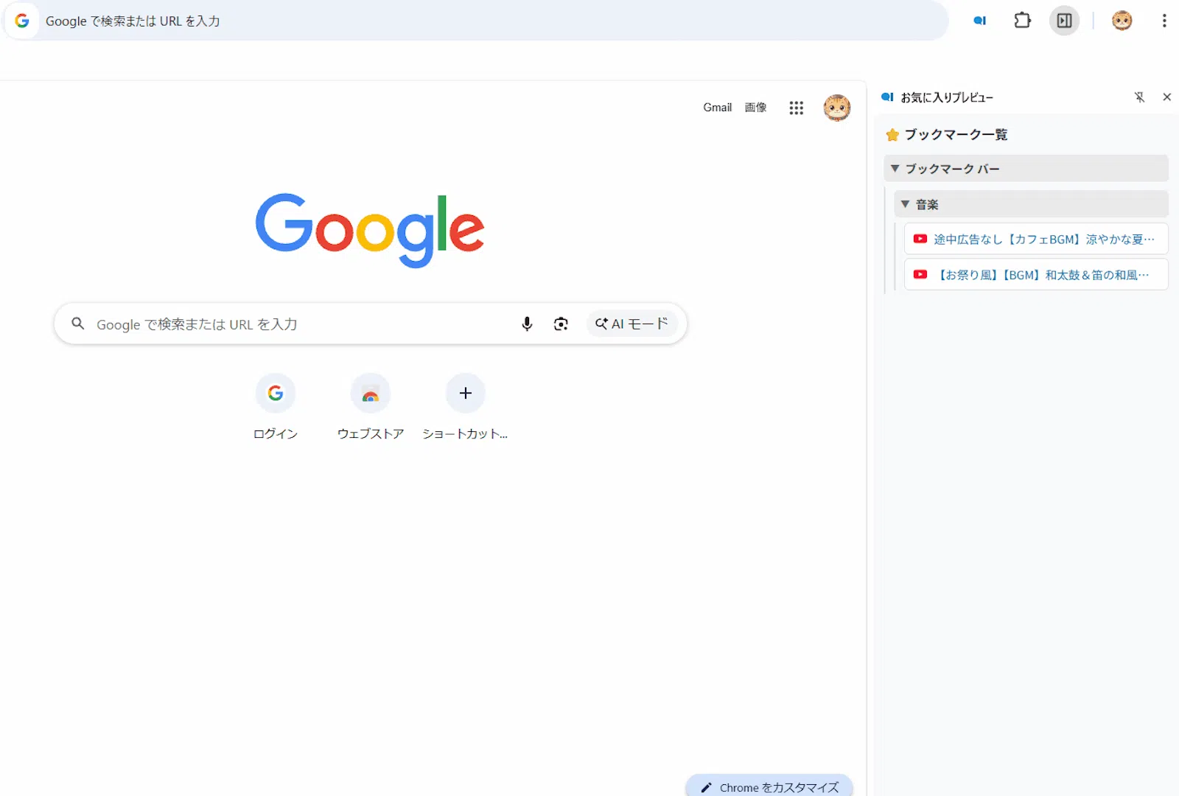The width and height of the screenshot is (1179, 796).
Task: Open the Extensions puzzle icon
Action: [1022, 21]
